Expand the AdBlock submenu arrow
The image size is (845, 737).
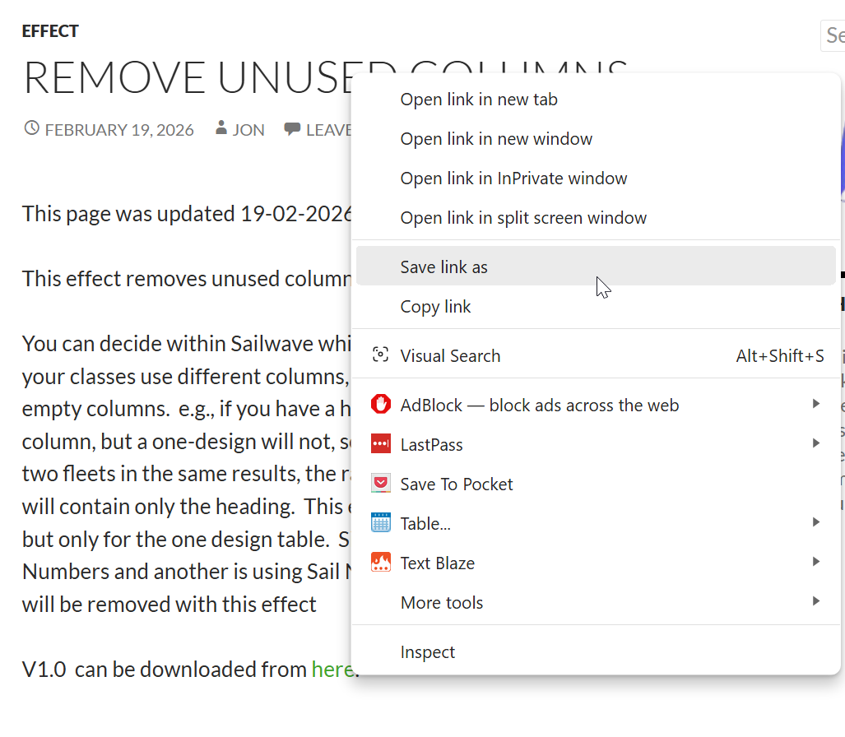[815, 404]
